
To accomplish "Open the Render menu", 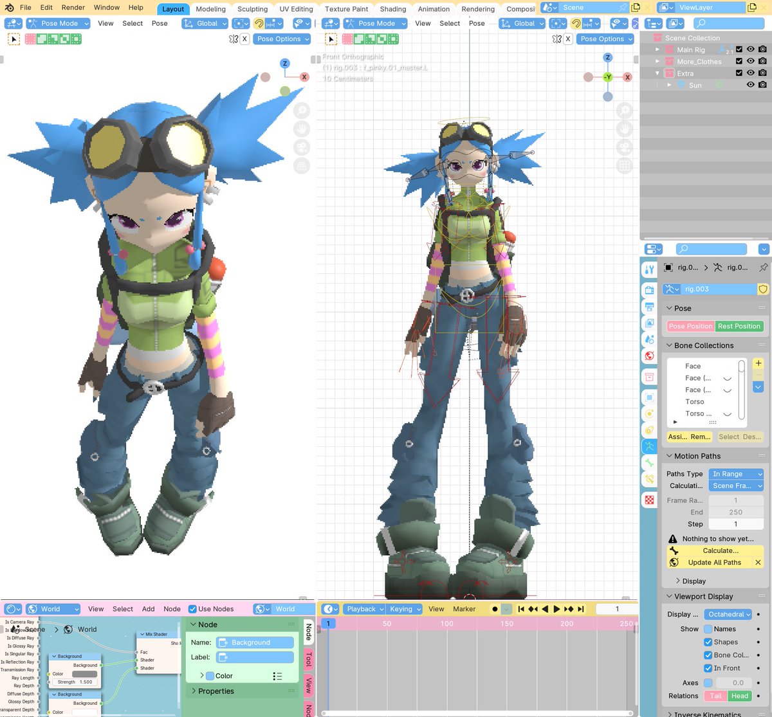I will pos(73,8).
